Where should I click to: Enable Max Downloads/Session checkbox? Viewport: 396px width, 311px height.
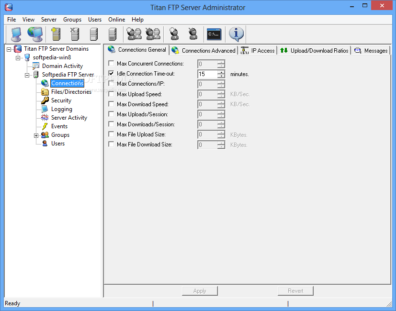pyautogui.click(x=111, y=124)
